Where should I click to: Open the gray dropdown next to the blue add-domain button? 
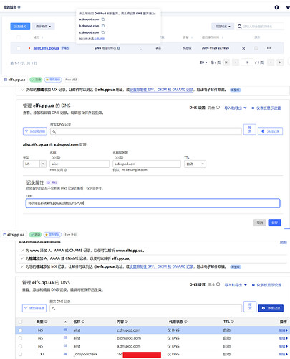44,27
